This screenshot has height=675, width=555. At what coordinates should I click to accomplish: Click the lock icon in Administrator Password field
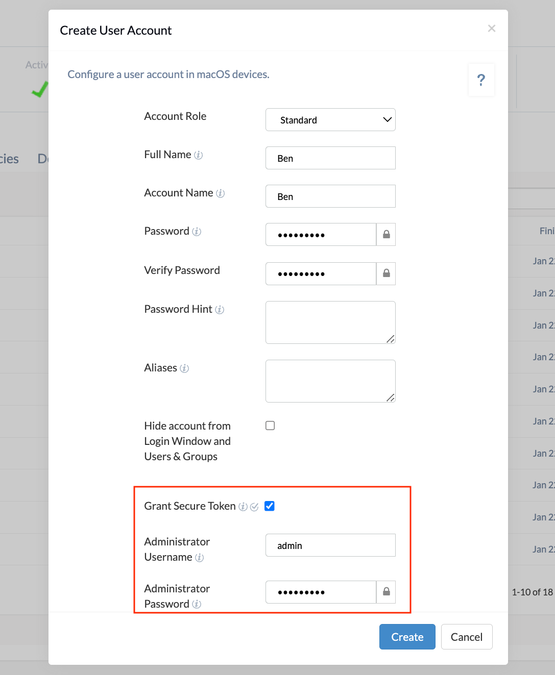tap(386, 592)
